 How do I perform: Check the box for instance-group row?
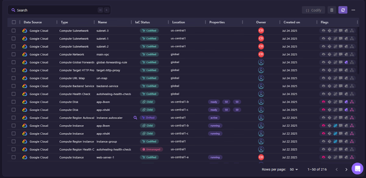[13, 141]
